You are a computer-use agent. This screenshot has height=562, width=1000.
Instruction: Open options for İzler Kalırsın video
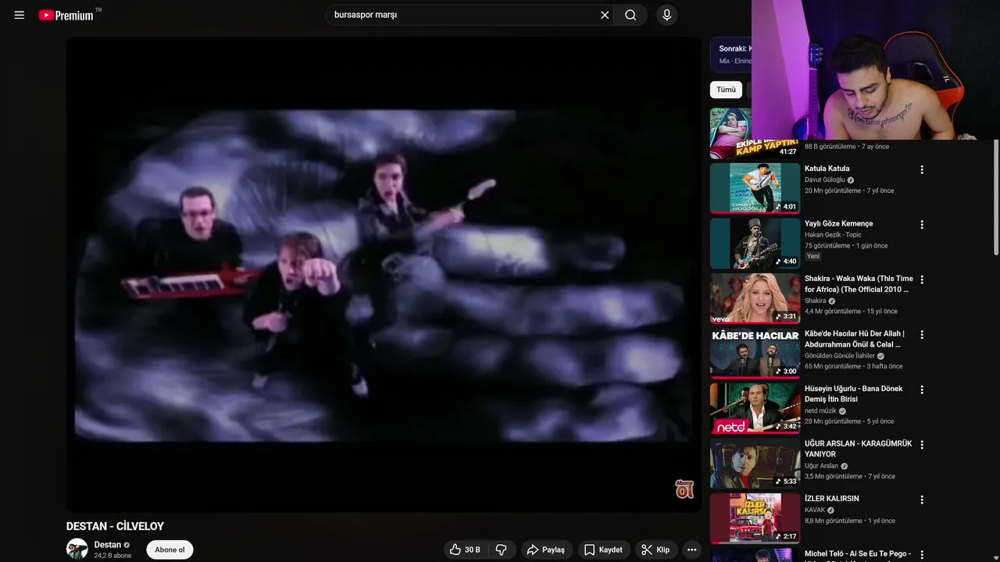click(x=922, y=500)
